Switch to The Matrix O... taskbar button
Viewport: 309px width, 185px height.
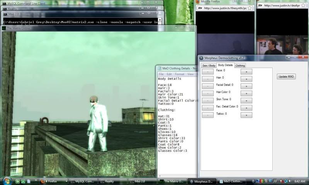tap(172, 182)
